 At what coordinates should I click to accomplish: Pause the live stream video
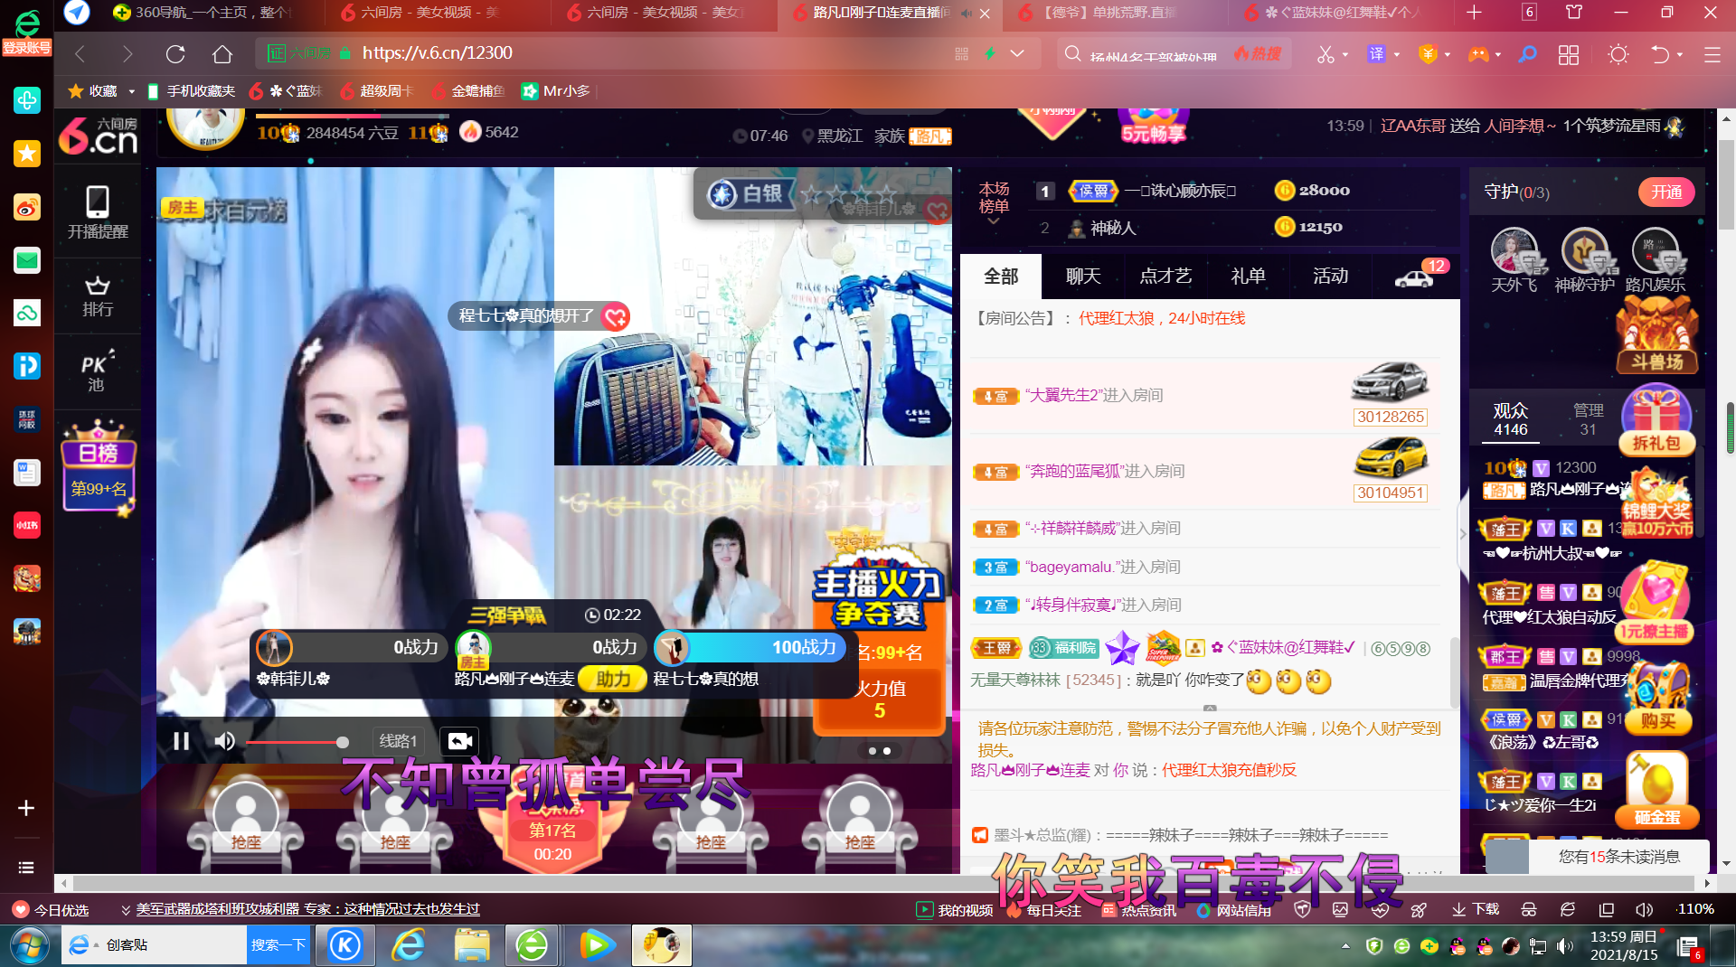click(x=181, y=741)
